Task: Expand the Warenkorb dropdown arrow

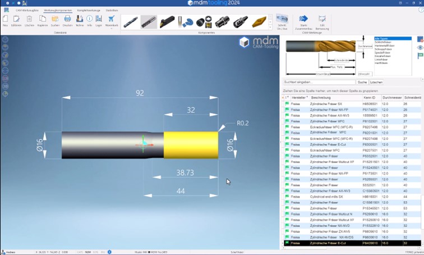Action: (x=112, y=29)
